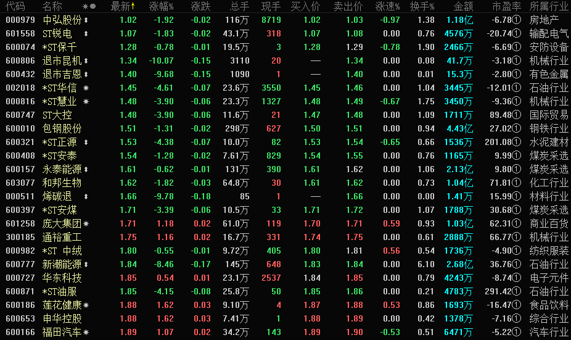Open the 和邦生物 stock entry
The image size is (571, 340).
pyautogui.click(x=62, y=183)
